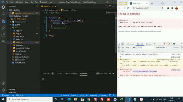Open DevTools settings gear
The height and width of the screenshot is (102, 183).
[174, 44]
